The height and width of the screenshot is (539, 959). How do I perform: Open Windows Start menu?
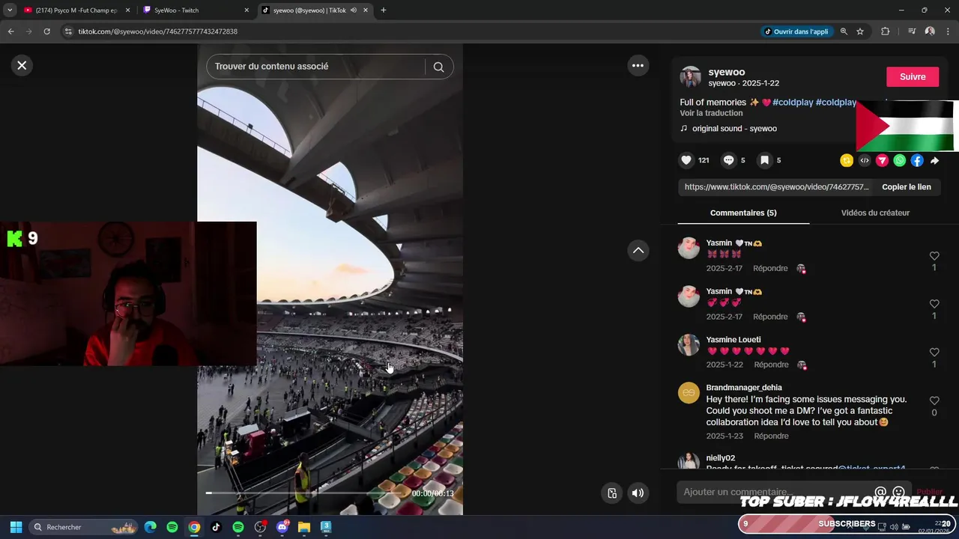coord(16,527)
